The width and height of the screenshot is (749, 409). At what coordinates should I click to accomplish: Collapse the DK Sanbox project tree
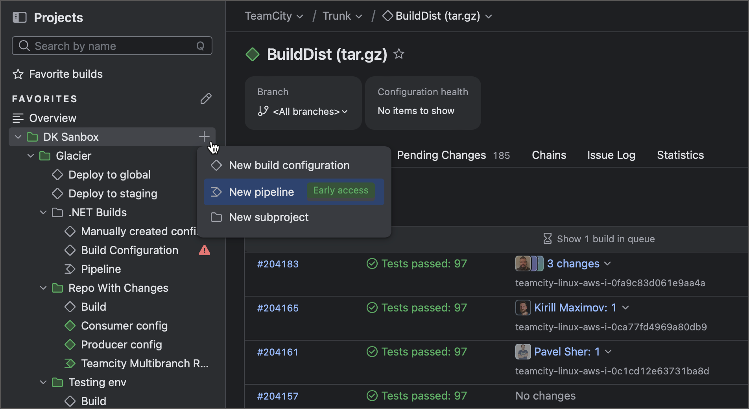18,137
